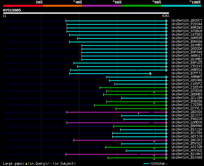Click the cyan ~100% identity legend segment
This screenshot has height=166, width=204.
(x=181, y=6)
